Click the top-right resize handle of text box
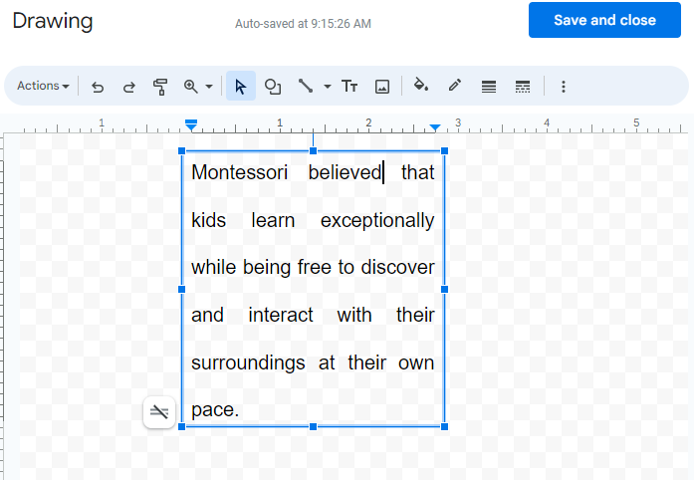 444,151
